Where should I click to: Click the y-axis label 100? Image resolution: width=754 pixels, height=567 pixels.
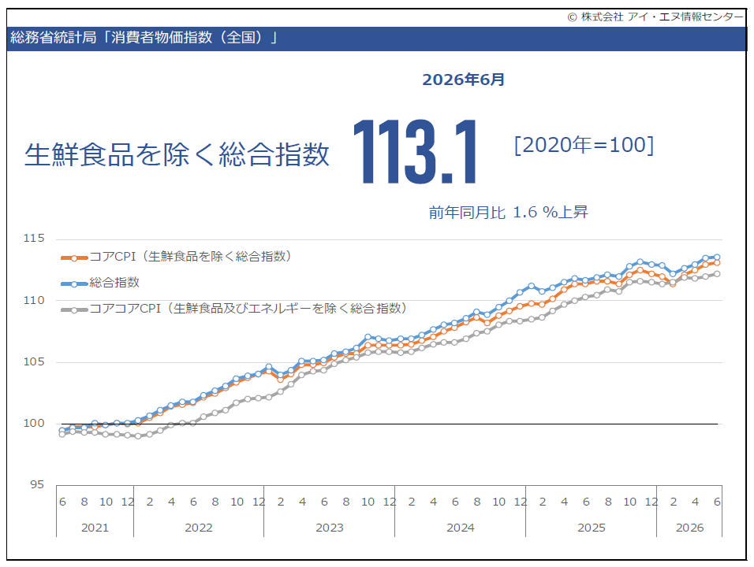click(34, 423)
